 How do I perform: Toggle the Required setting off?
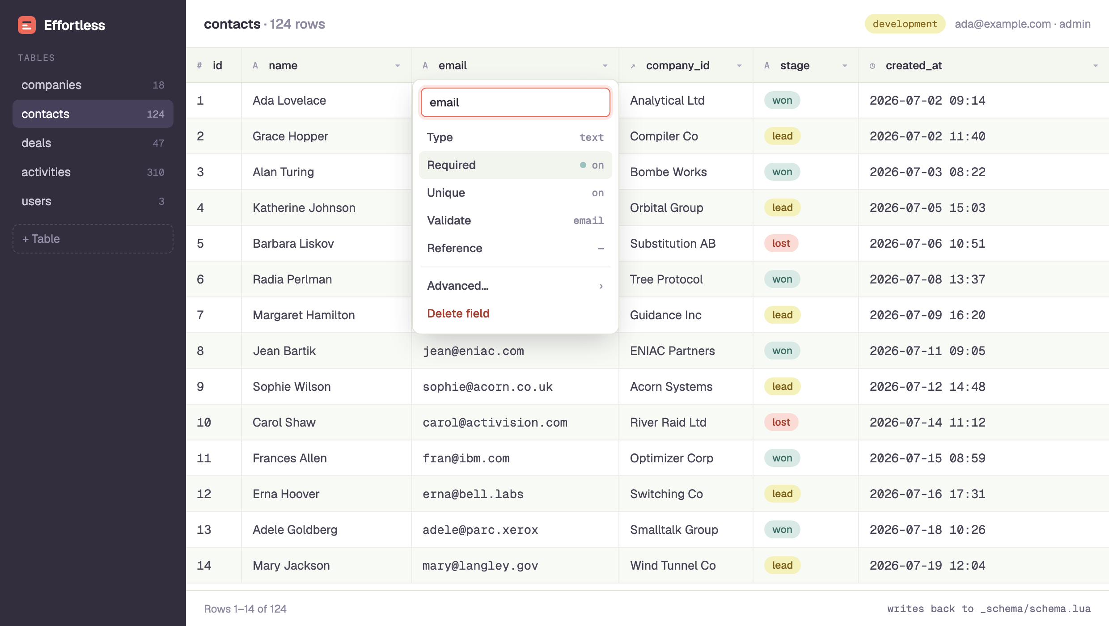pyautogui.click(x=516, y=165)
